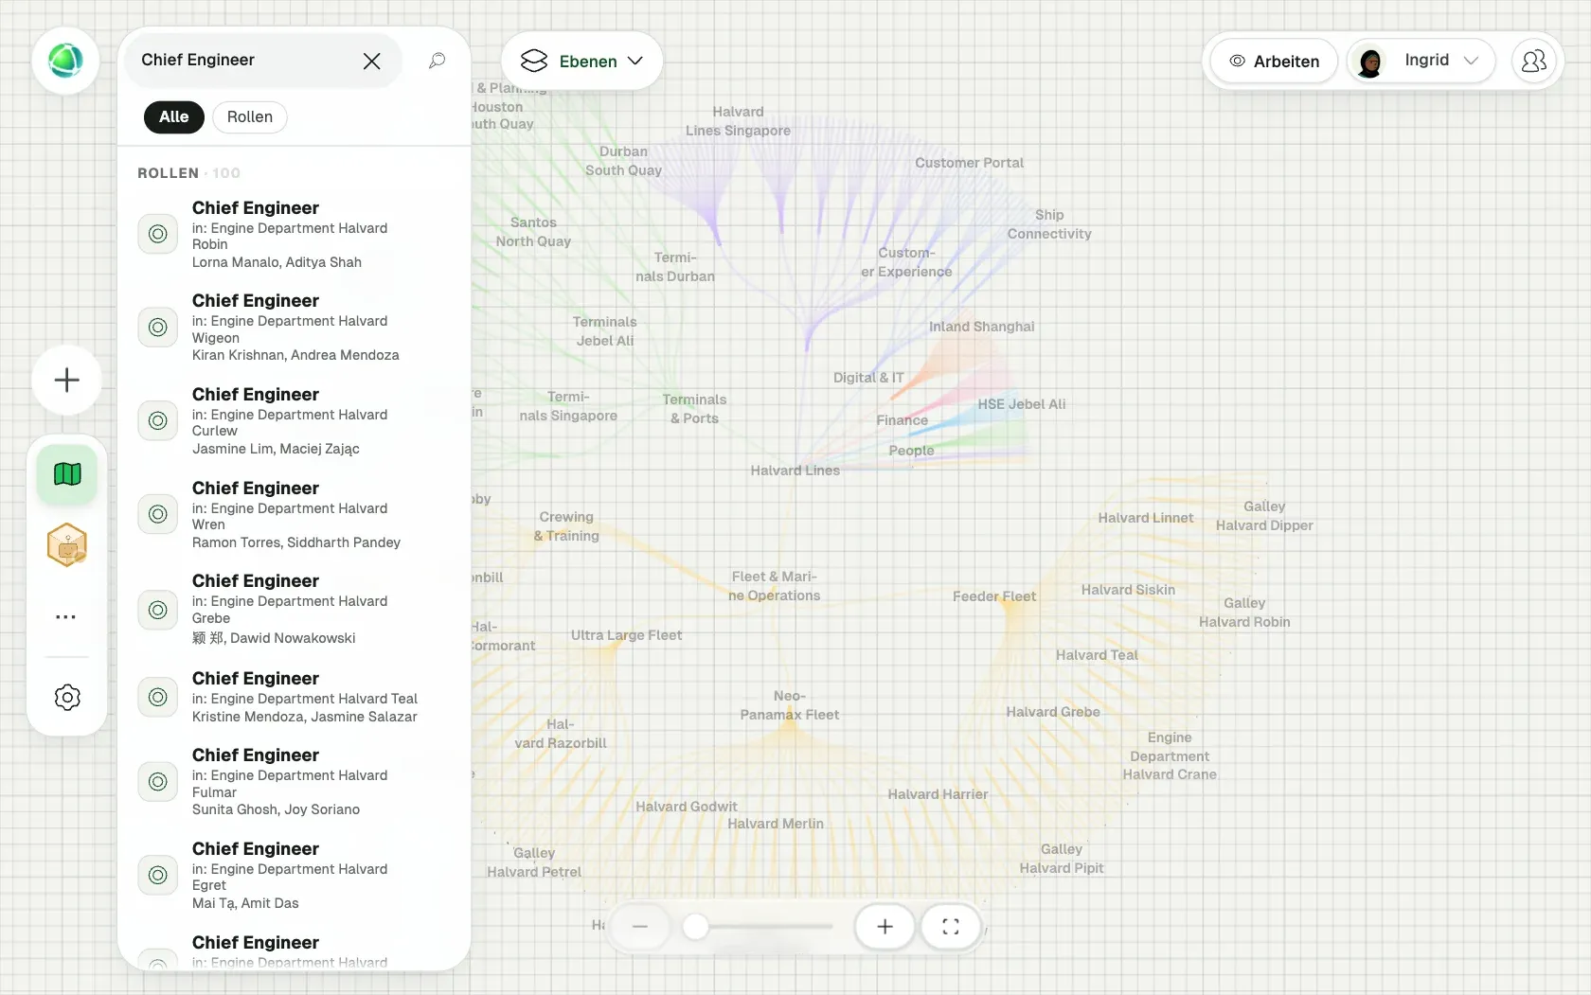The width and height of the screenshot is (1591, 995).
Task: Click the Customer Portal map label
Action: click(x=970, y=163)
